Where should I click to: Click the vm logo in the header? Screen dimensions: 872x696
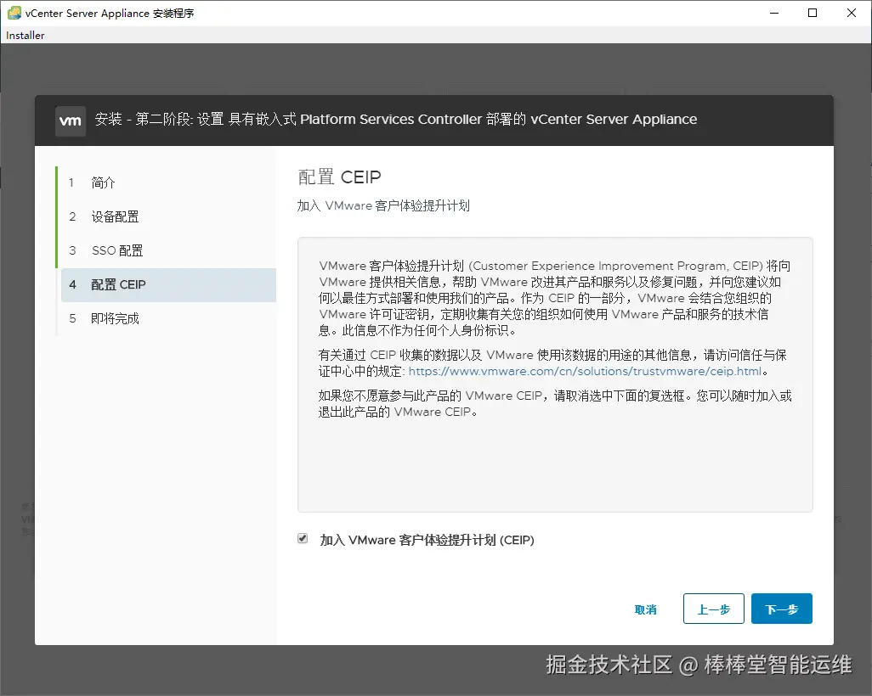70,121
